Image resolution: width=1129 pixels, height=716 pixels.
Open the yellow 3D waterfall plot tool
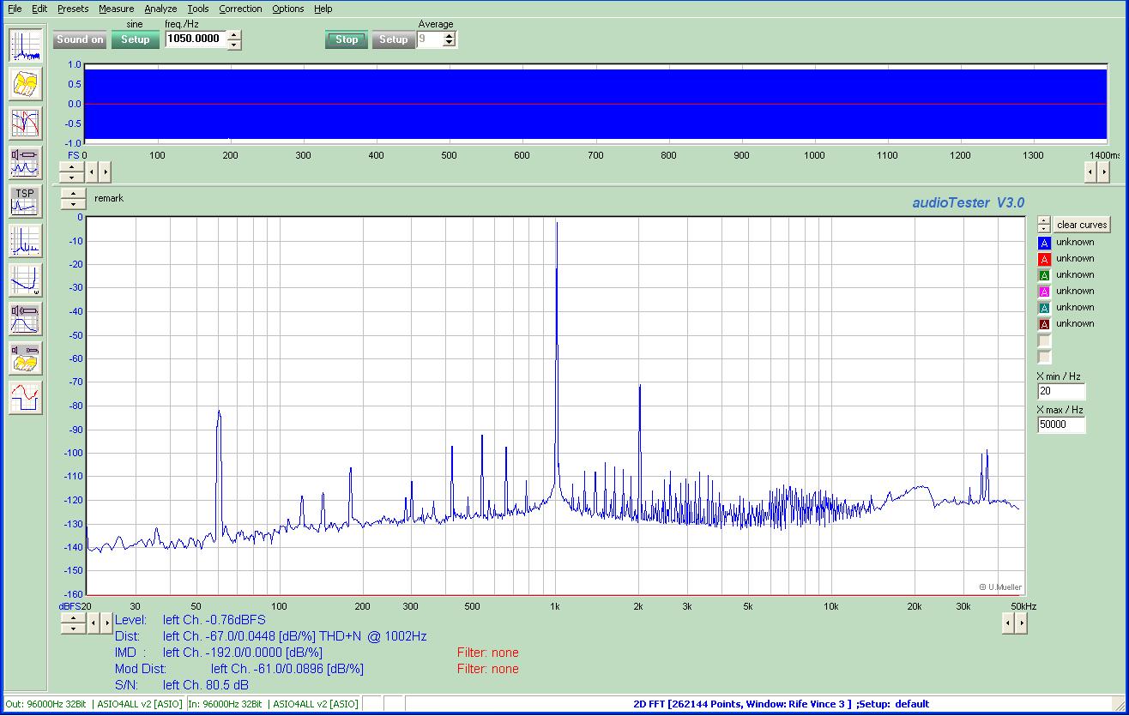[26, 84]
